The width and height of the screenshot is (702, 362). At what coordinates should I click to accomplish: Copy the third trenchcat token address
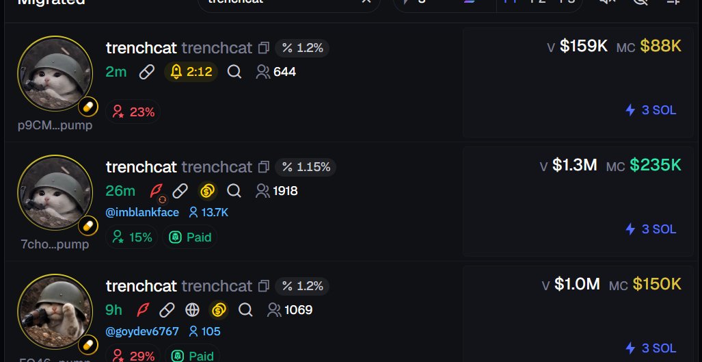(264, 286)
